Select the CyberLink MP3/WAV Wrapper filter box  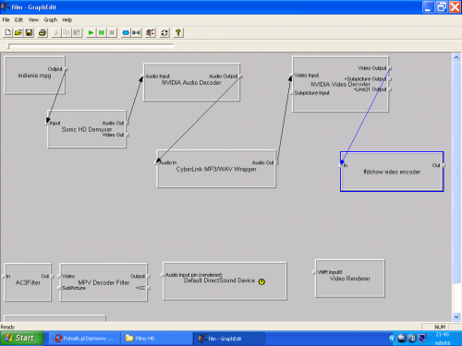pos(216,169)
